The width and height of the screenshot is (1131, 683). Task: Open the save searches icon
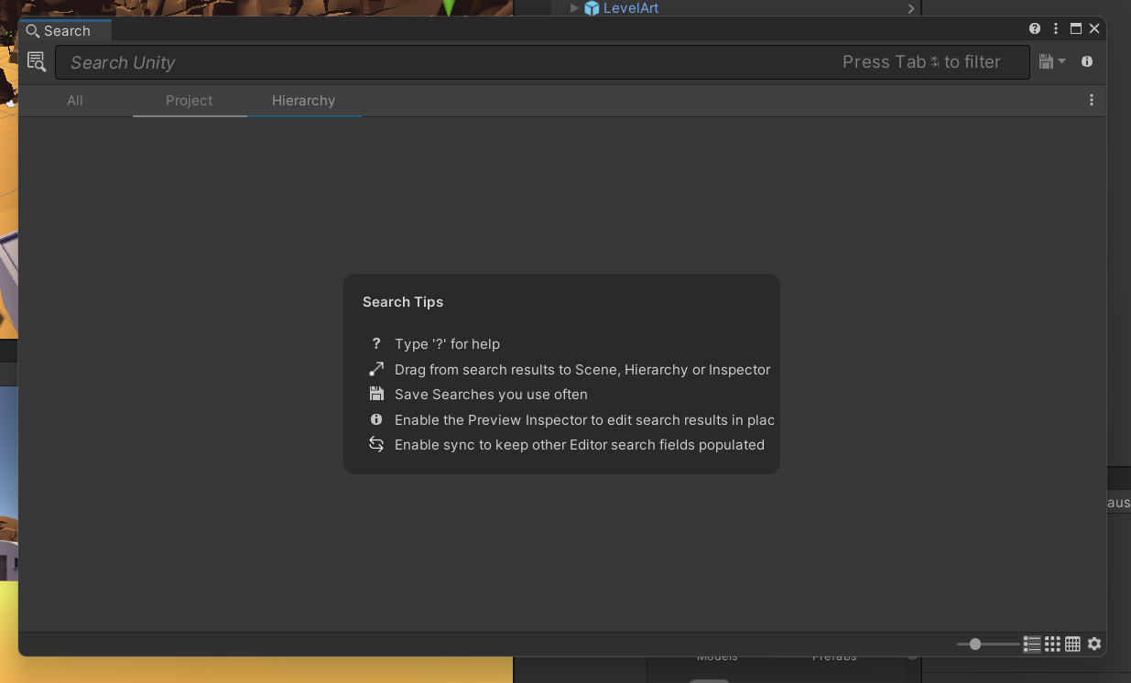(x=1047, y=61)
